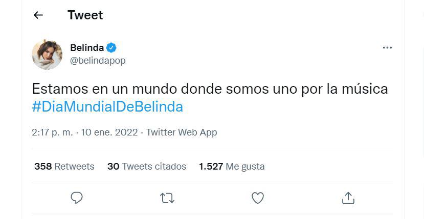Click the Twitter Web App source link

click(x=182, y=132)
